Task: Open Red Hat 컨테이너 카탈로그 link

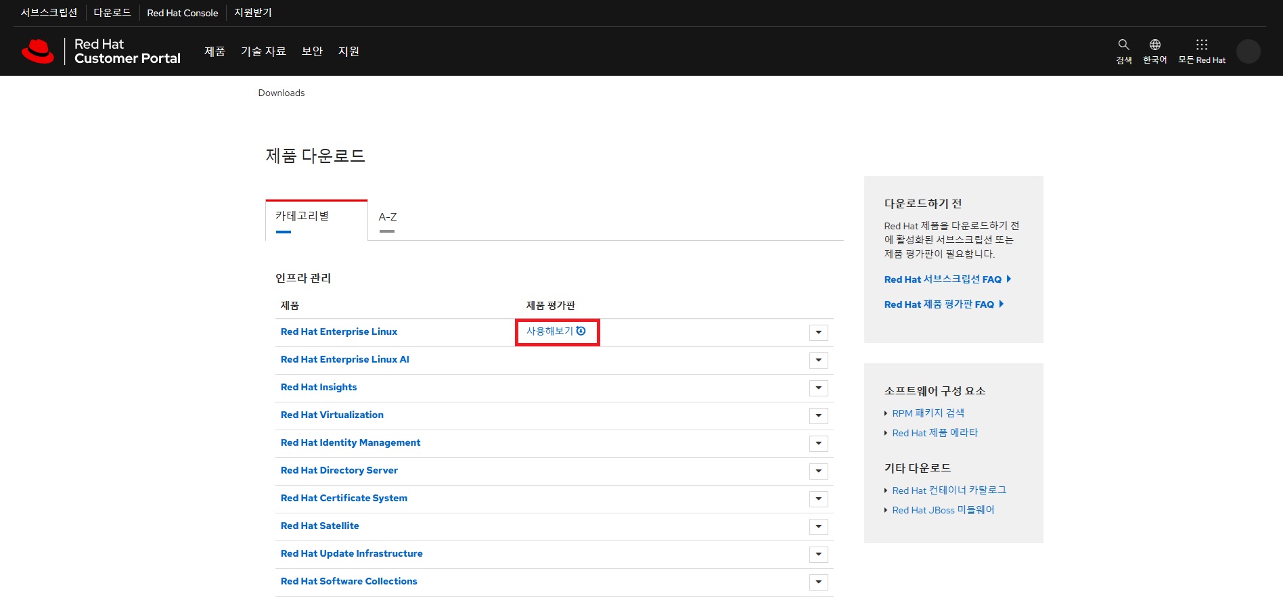Action: [x=949, y=490]
